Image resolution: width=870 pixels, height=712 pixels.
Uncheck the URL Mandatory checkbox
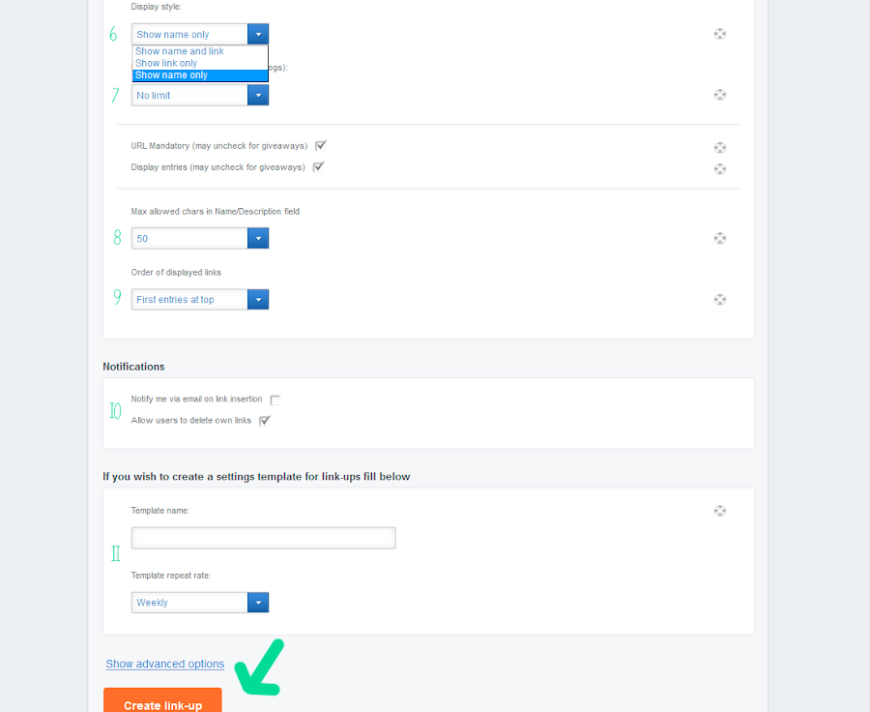(x=321, y=146)
